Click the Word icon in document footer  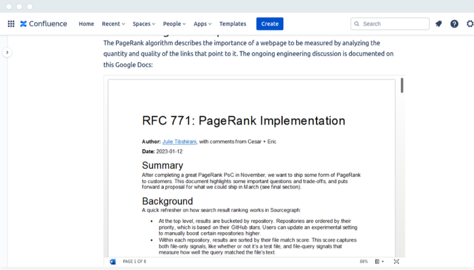(x=113, y=262)
